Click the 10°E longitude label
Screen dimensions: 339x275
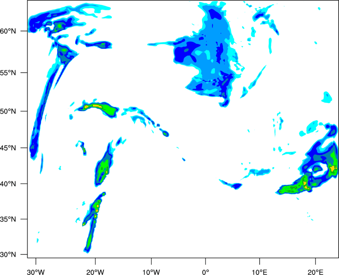pos(259,272)
